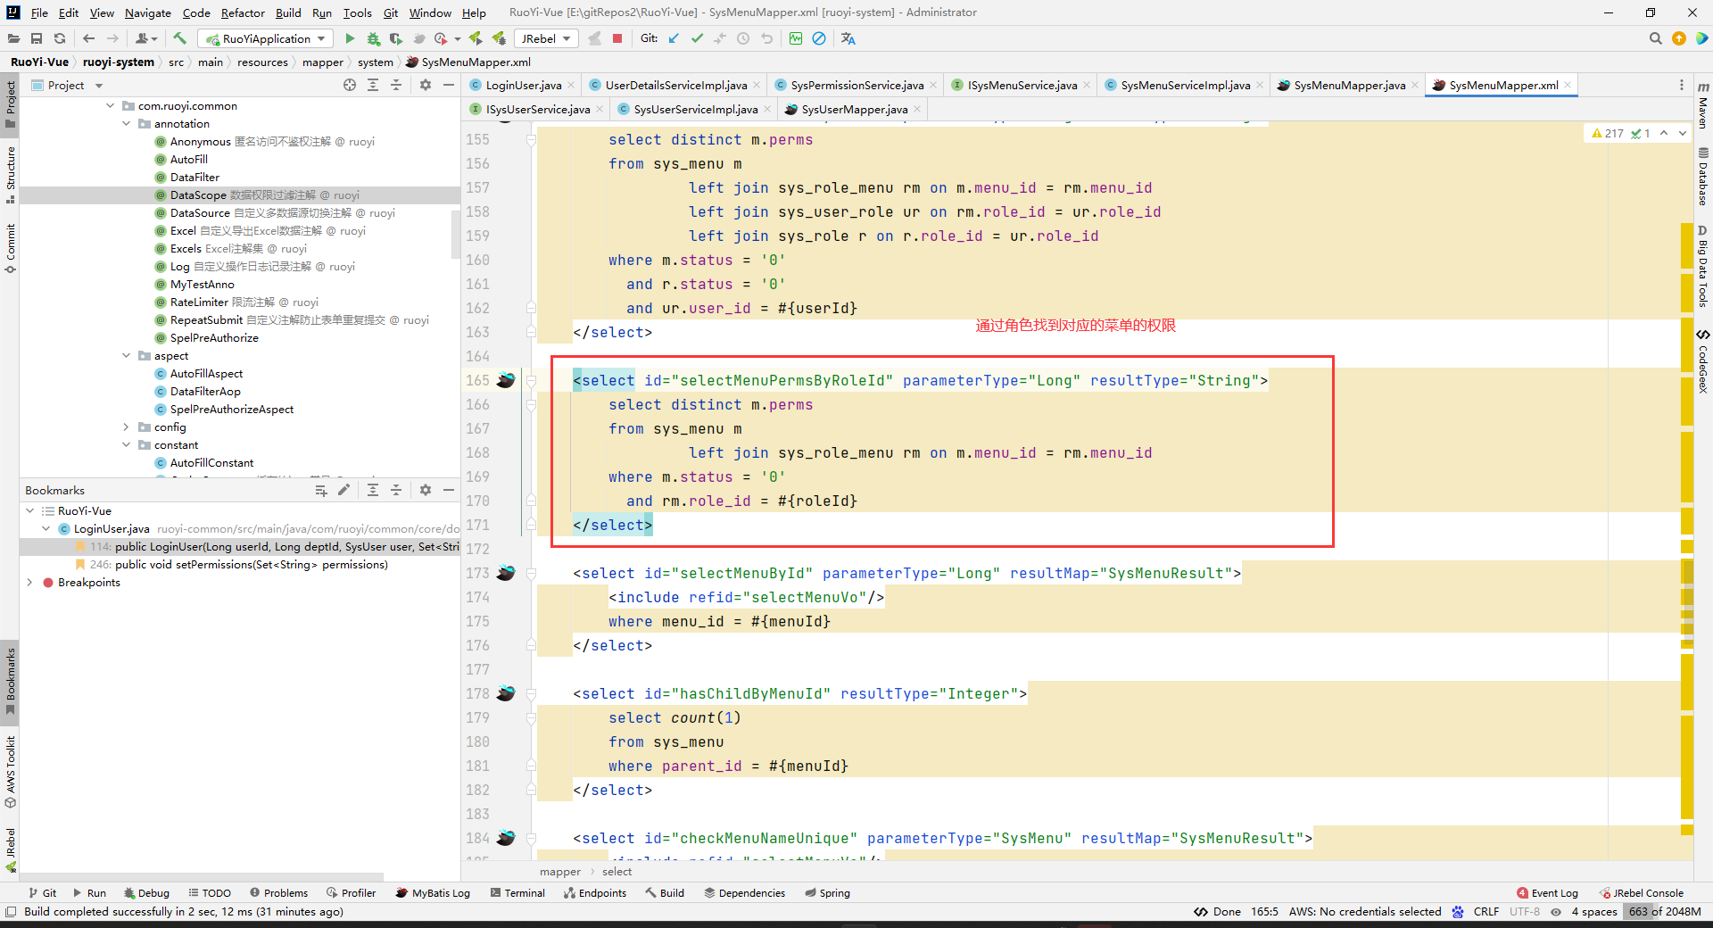Screen dimensions: 1713x928
Task: Click Expand All icon in Project panel
Action: point(373,85)
